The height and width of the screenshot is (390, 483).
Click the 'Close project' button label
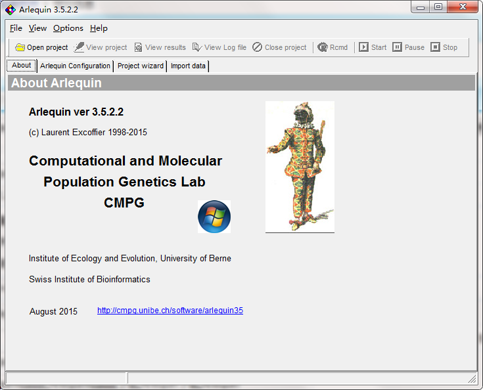coord(286,47)
